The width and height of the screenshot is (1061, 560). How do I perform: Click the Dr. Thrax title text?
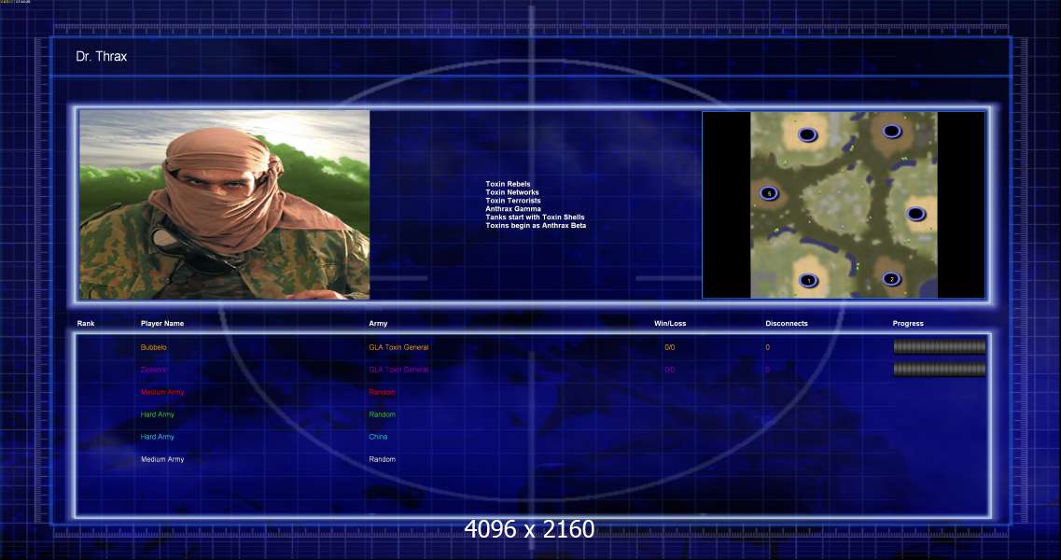click(x=102, y=56)
